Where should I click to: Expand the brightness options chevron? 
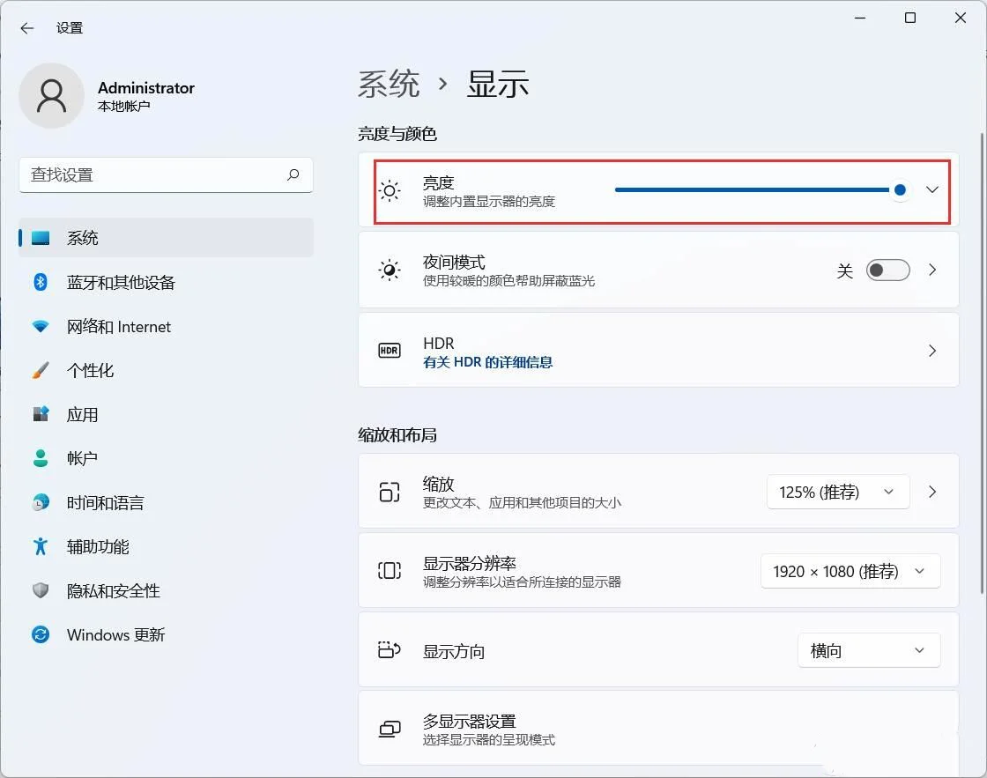pos(932,189)
